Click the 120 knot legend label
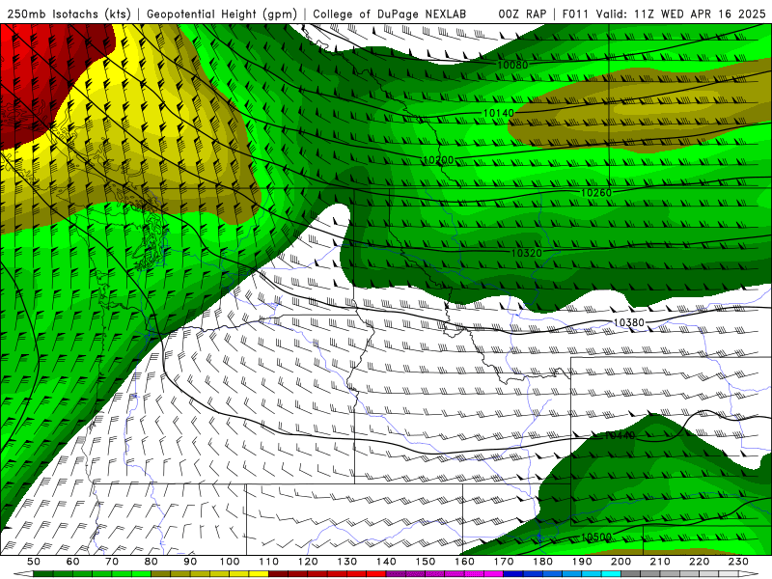772x579 pixels. point(308,562)
